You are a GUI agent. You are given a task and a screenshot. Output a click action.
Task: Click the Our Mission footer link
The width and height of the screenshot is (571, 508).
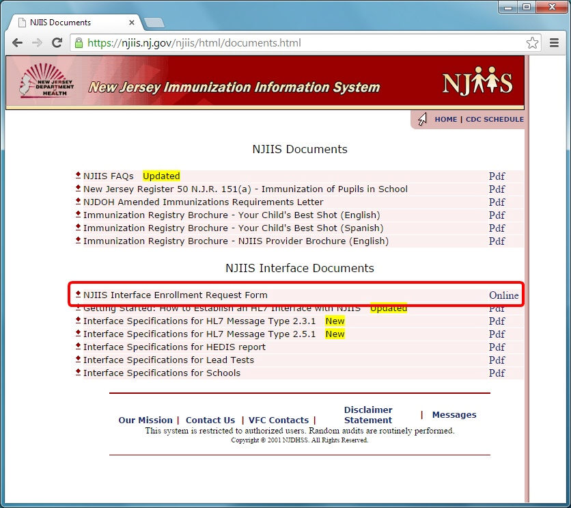pyautogui.click(x=145, y=420)
